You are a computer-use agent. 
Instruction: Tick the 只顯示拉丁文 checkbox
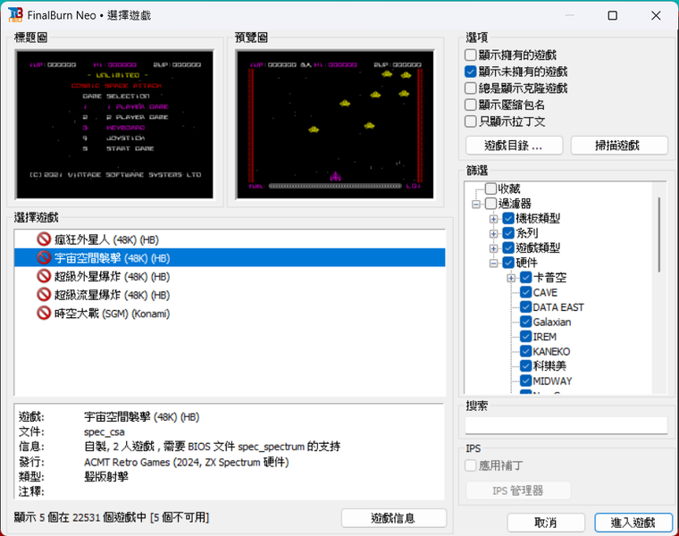pos(470,121)
